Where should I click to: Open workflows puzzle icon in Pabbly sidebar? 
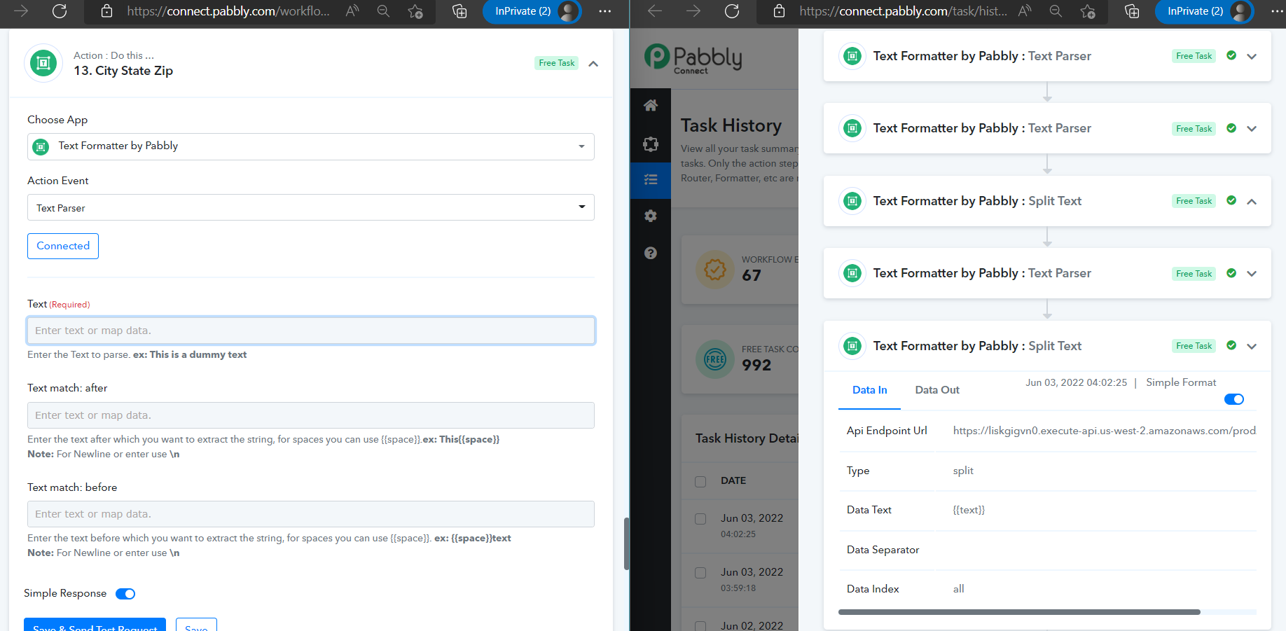(651, 144)
